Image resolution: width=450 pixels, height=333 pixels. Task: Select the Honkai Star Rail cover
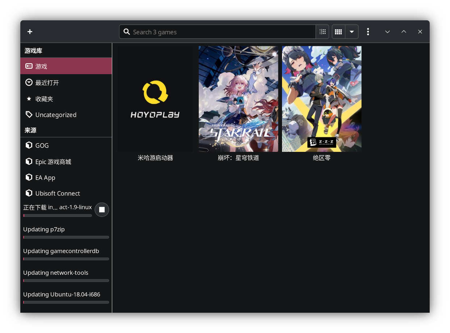coord(238,99)
